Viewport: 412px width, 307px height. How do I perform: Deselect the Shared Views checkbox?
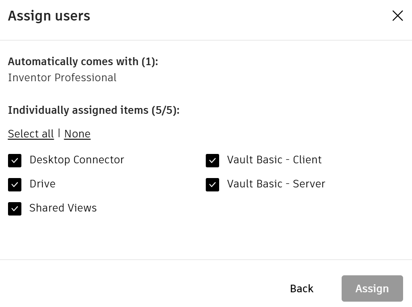[15, 209]
